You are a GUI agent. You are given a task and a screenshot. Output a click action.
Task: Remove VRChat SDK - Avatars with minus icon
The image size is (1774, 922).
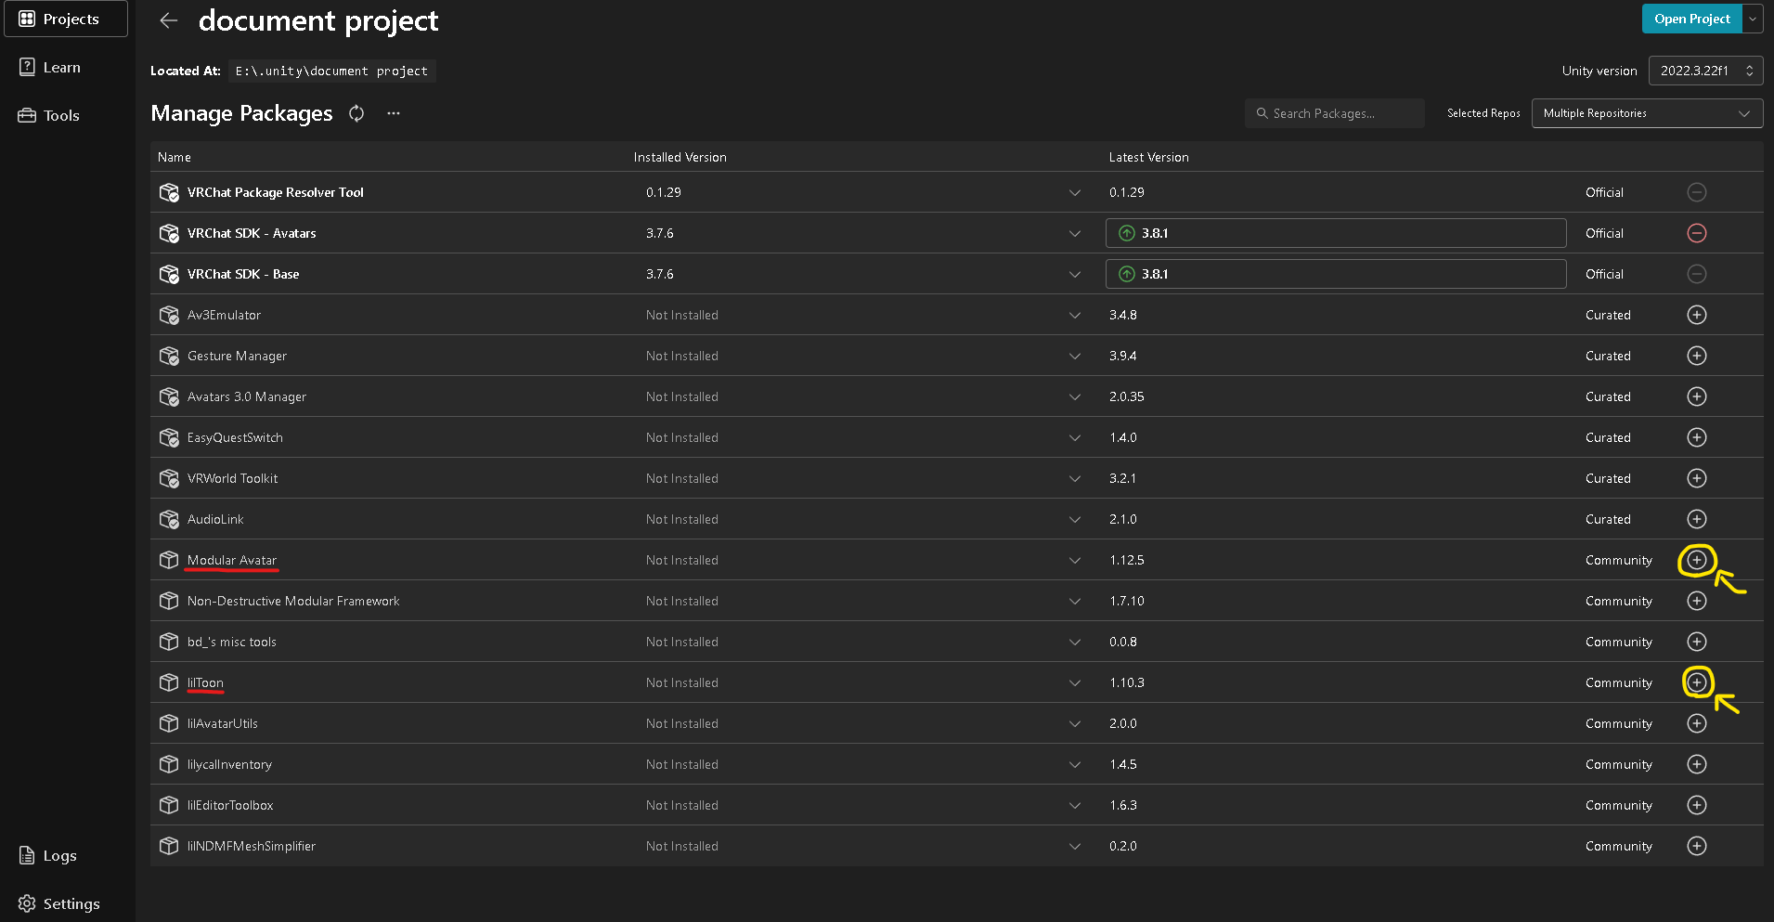[1697, 233]
